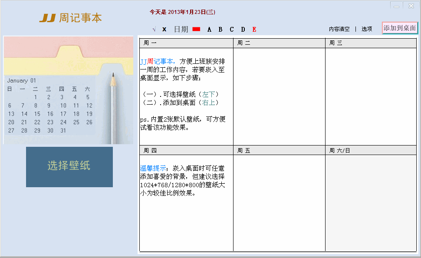Screen dimensions: 421x258
Task: Insert date using the 日期 button
Action: (x=181, y=30)
